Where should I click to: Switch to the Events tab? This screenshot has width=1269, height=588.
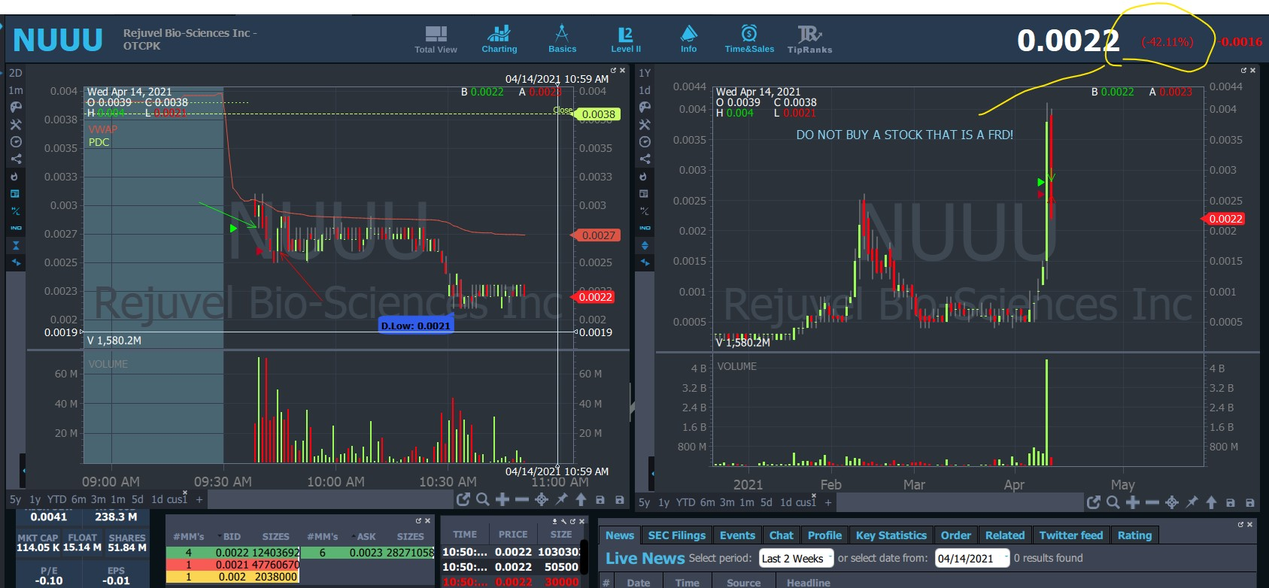coord(737,535)
